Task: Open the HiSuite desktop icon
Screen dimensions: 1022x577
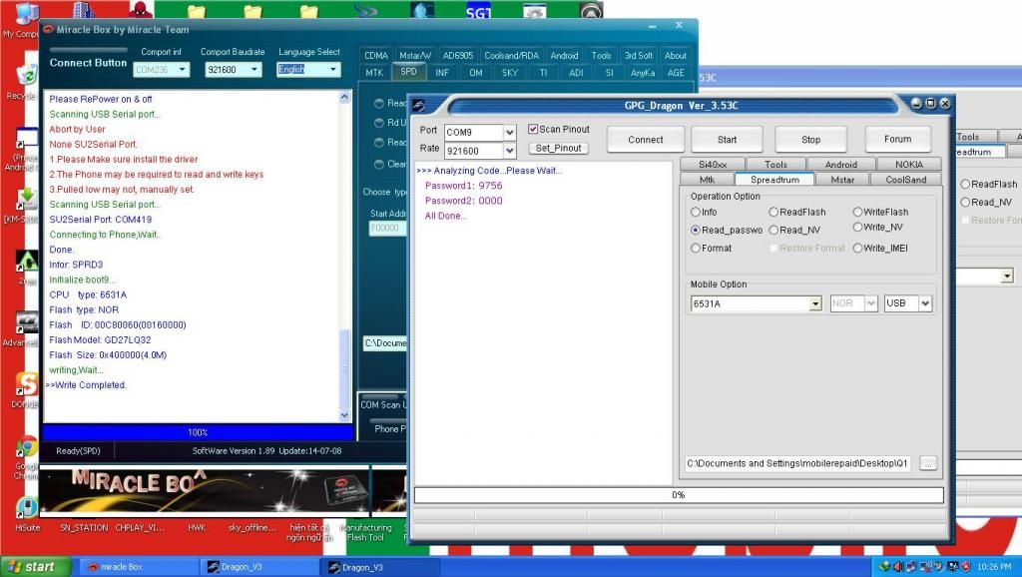Action: (x=27, y=514)
